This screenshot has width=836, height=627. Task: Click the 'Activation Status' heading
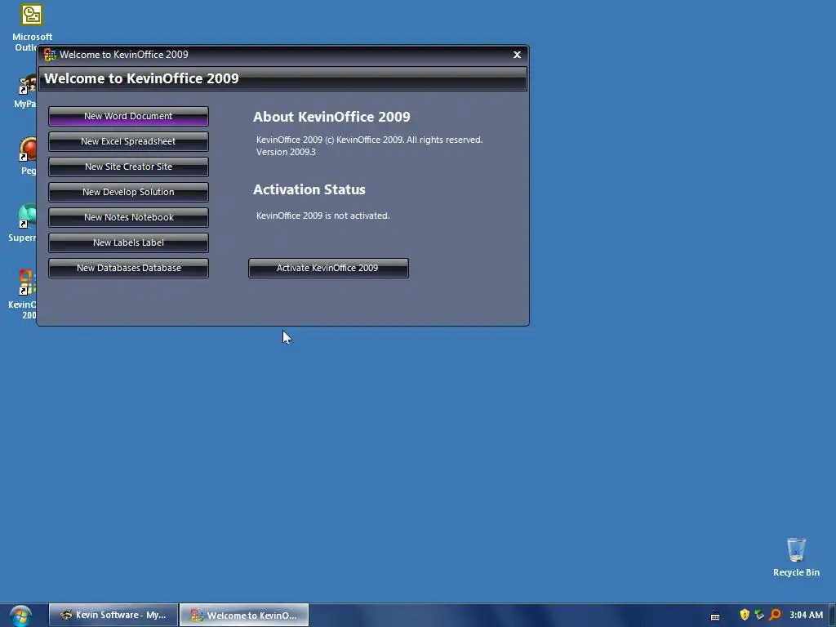point(309,189)
